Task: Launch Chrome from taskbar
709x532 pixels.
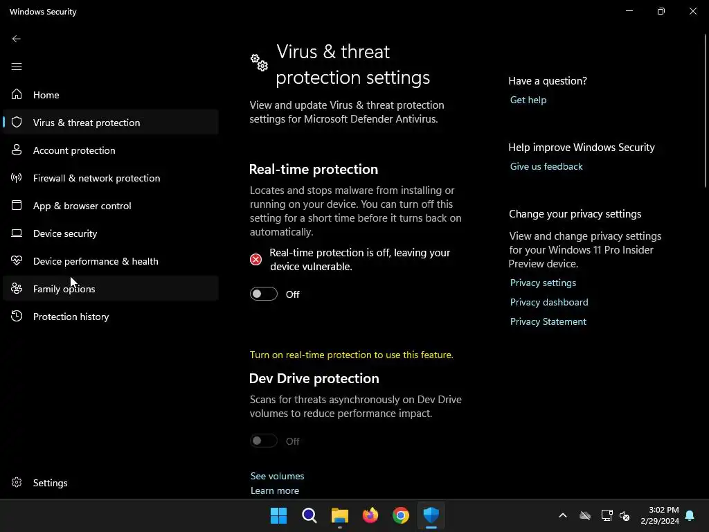Action: point(401,515)
